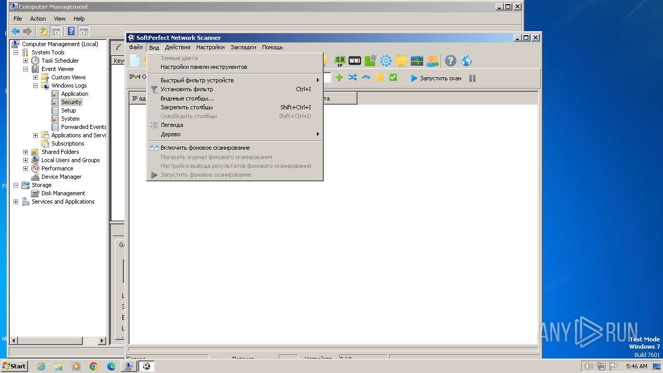This screenshot has width=663, height=373.
Task: Open the network monitor pulse icon
Action: click(x=417, y=61)
